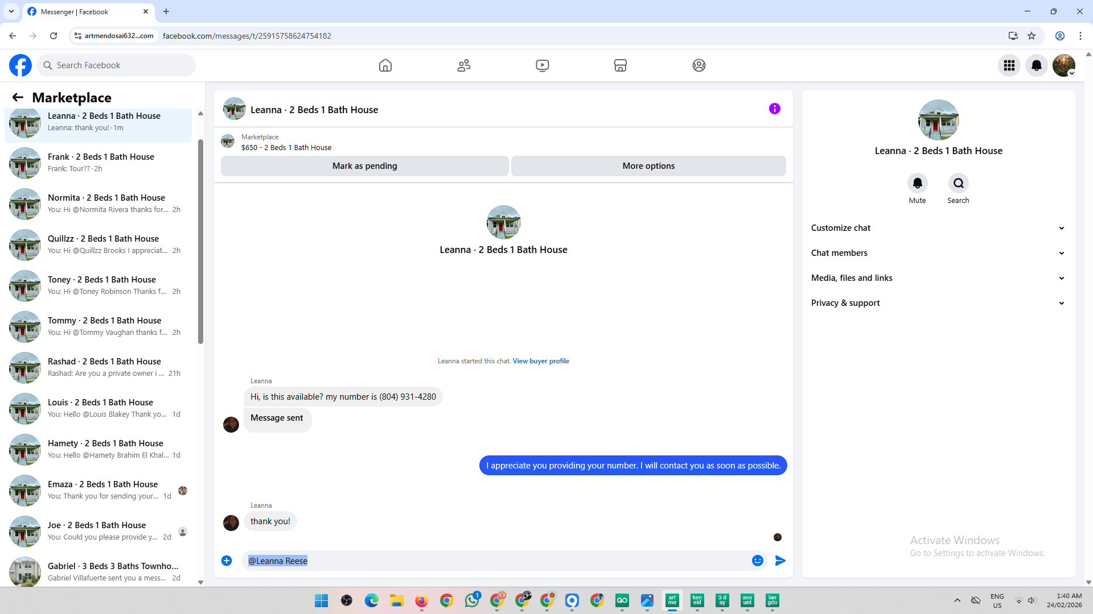Open the apps grid menu icon
Viewport: 1093px width, 614px height.
click(x=1009, y=65)
